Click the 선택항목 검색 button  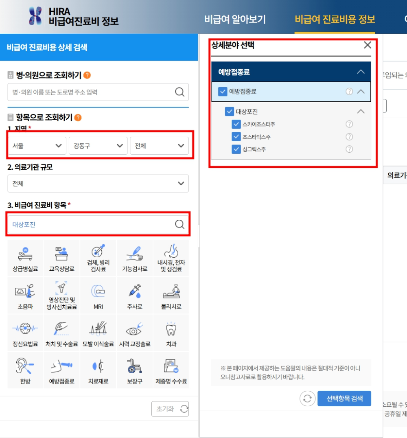(x=344, y=399)
